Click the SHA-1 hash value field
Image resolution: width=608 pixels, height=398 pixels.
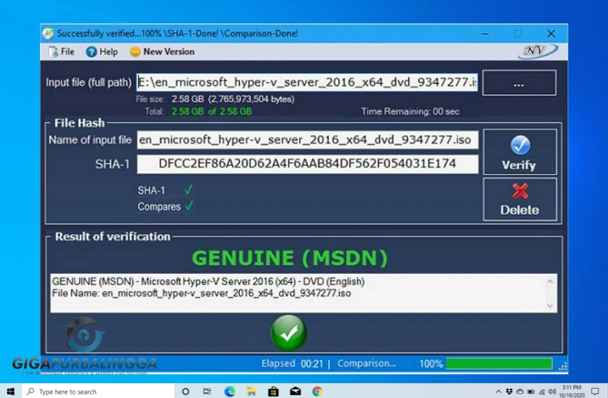pyautogui.click(x=307, y=164)
